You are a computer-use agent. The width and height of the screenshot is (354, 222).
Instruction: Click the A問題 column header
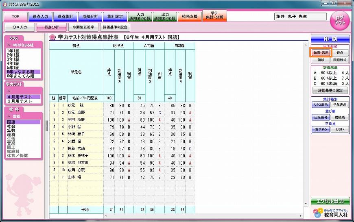coord(149,46)
